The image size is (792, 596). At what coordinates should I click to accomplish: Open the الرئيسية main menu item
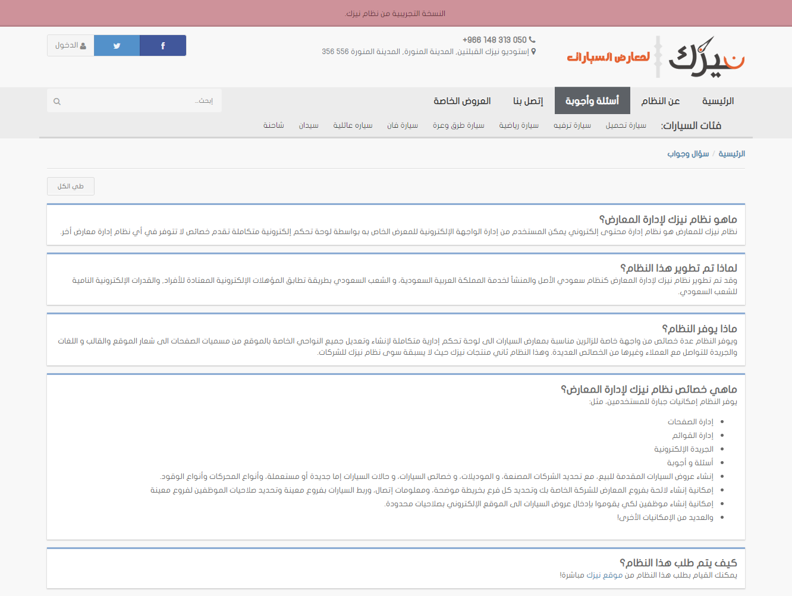[x=718, y=101]
